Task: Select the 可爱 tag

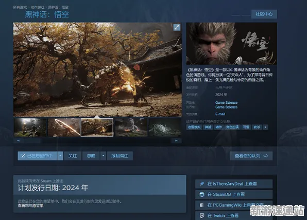Action: pyautogui.click(x=246, y=127)
